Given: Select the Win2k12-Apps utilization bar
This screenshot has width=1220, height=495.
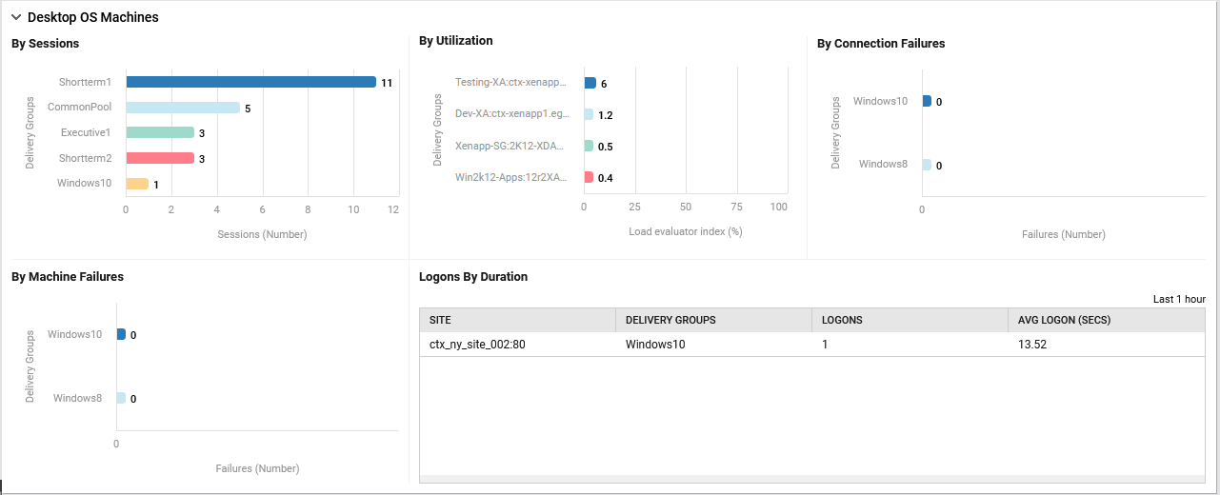Looking at the screenshot, I should tap(588, 177).
